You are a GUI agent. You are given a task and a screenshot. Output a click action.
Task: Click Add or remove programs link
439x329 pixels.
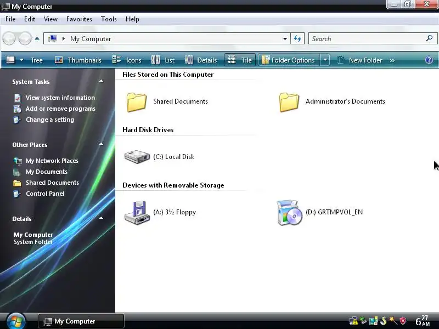click(54, 109)
